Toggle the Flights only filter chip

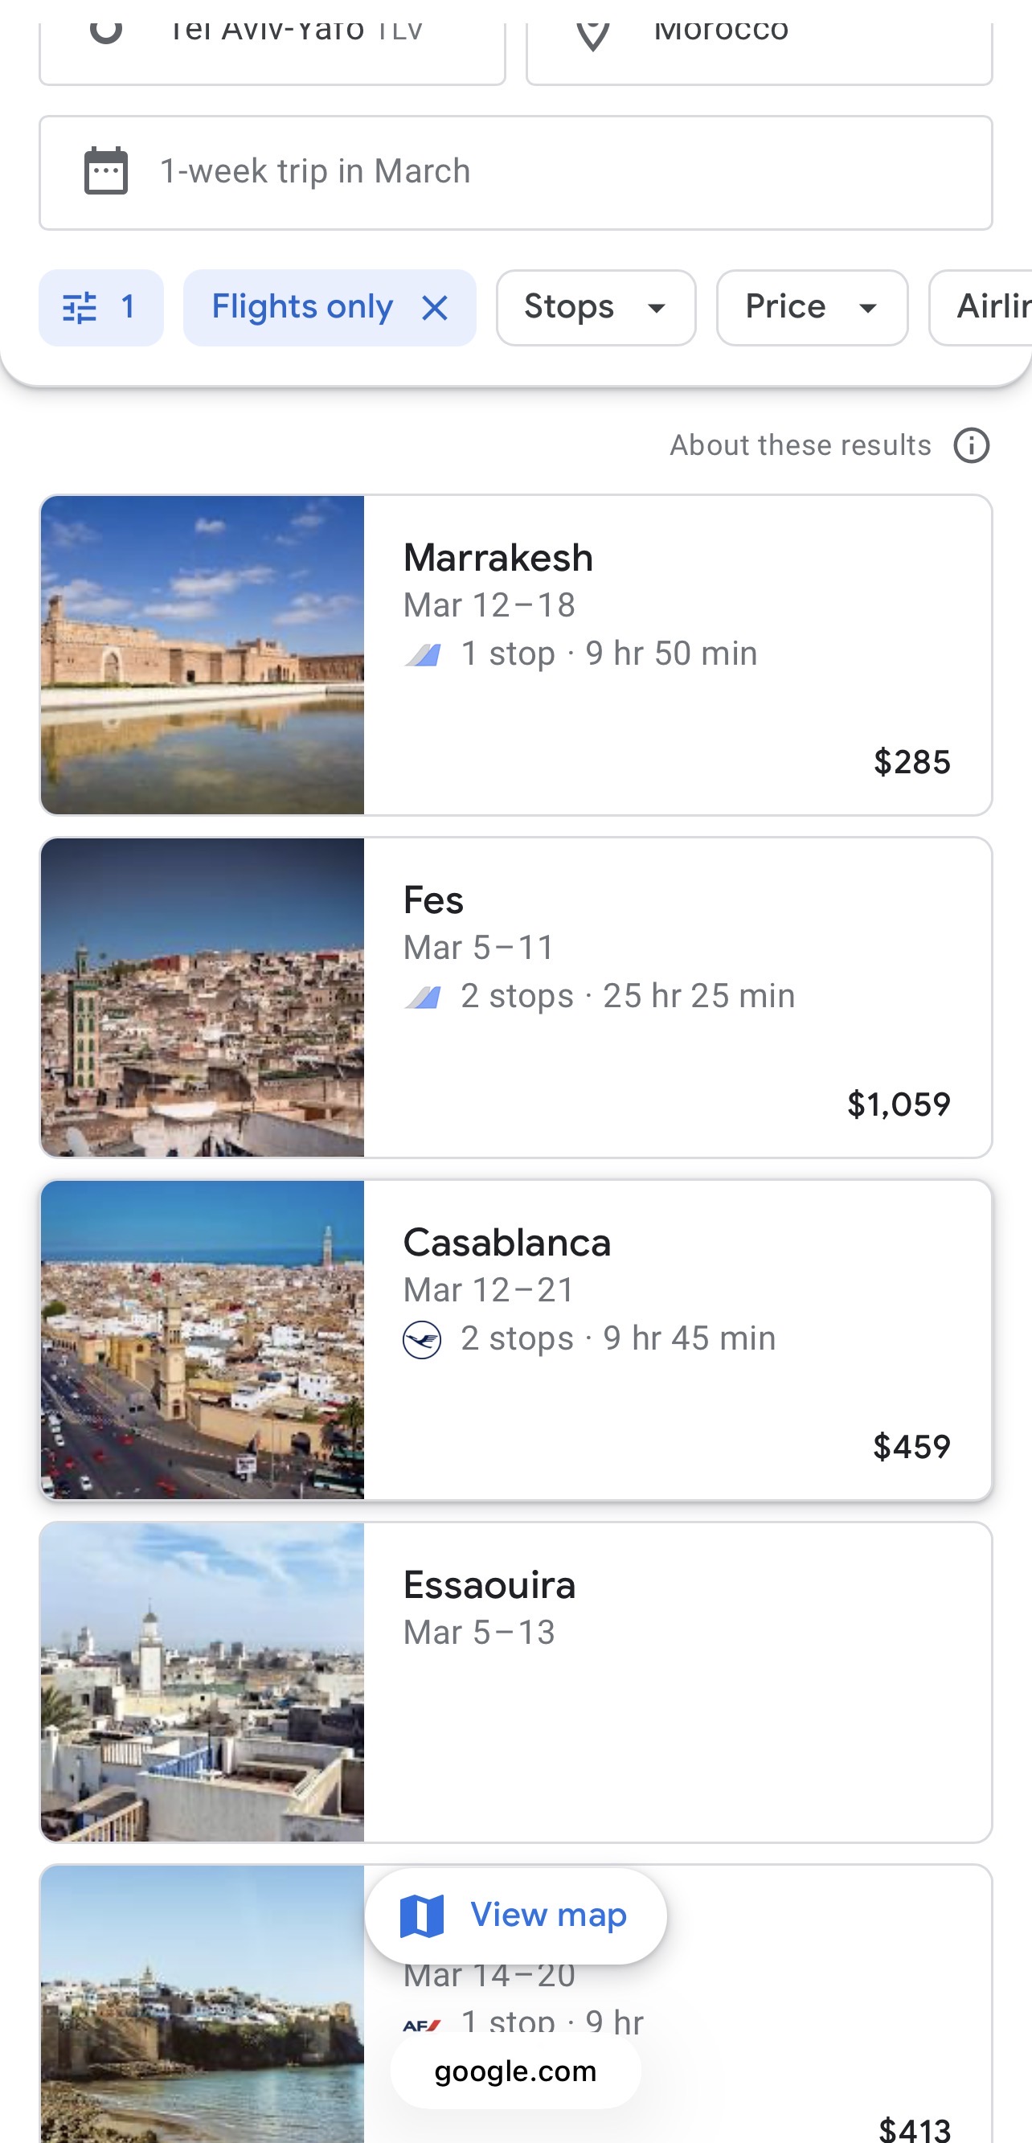302,308
